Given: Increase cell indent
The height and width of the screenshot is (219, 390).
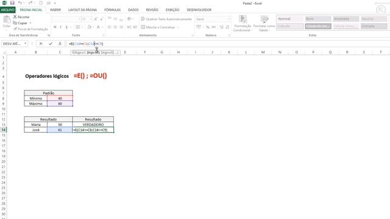Looking at the screenshot, I should click(x=135, y=27).
